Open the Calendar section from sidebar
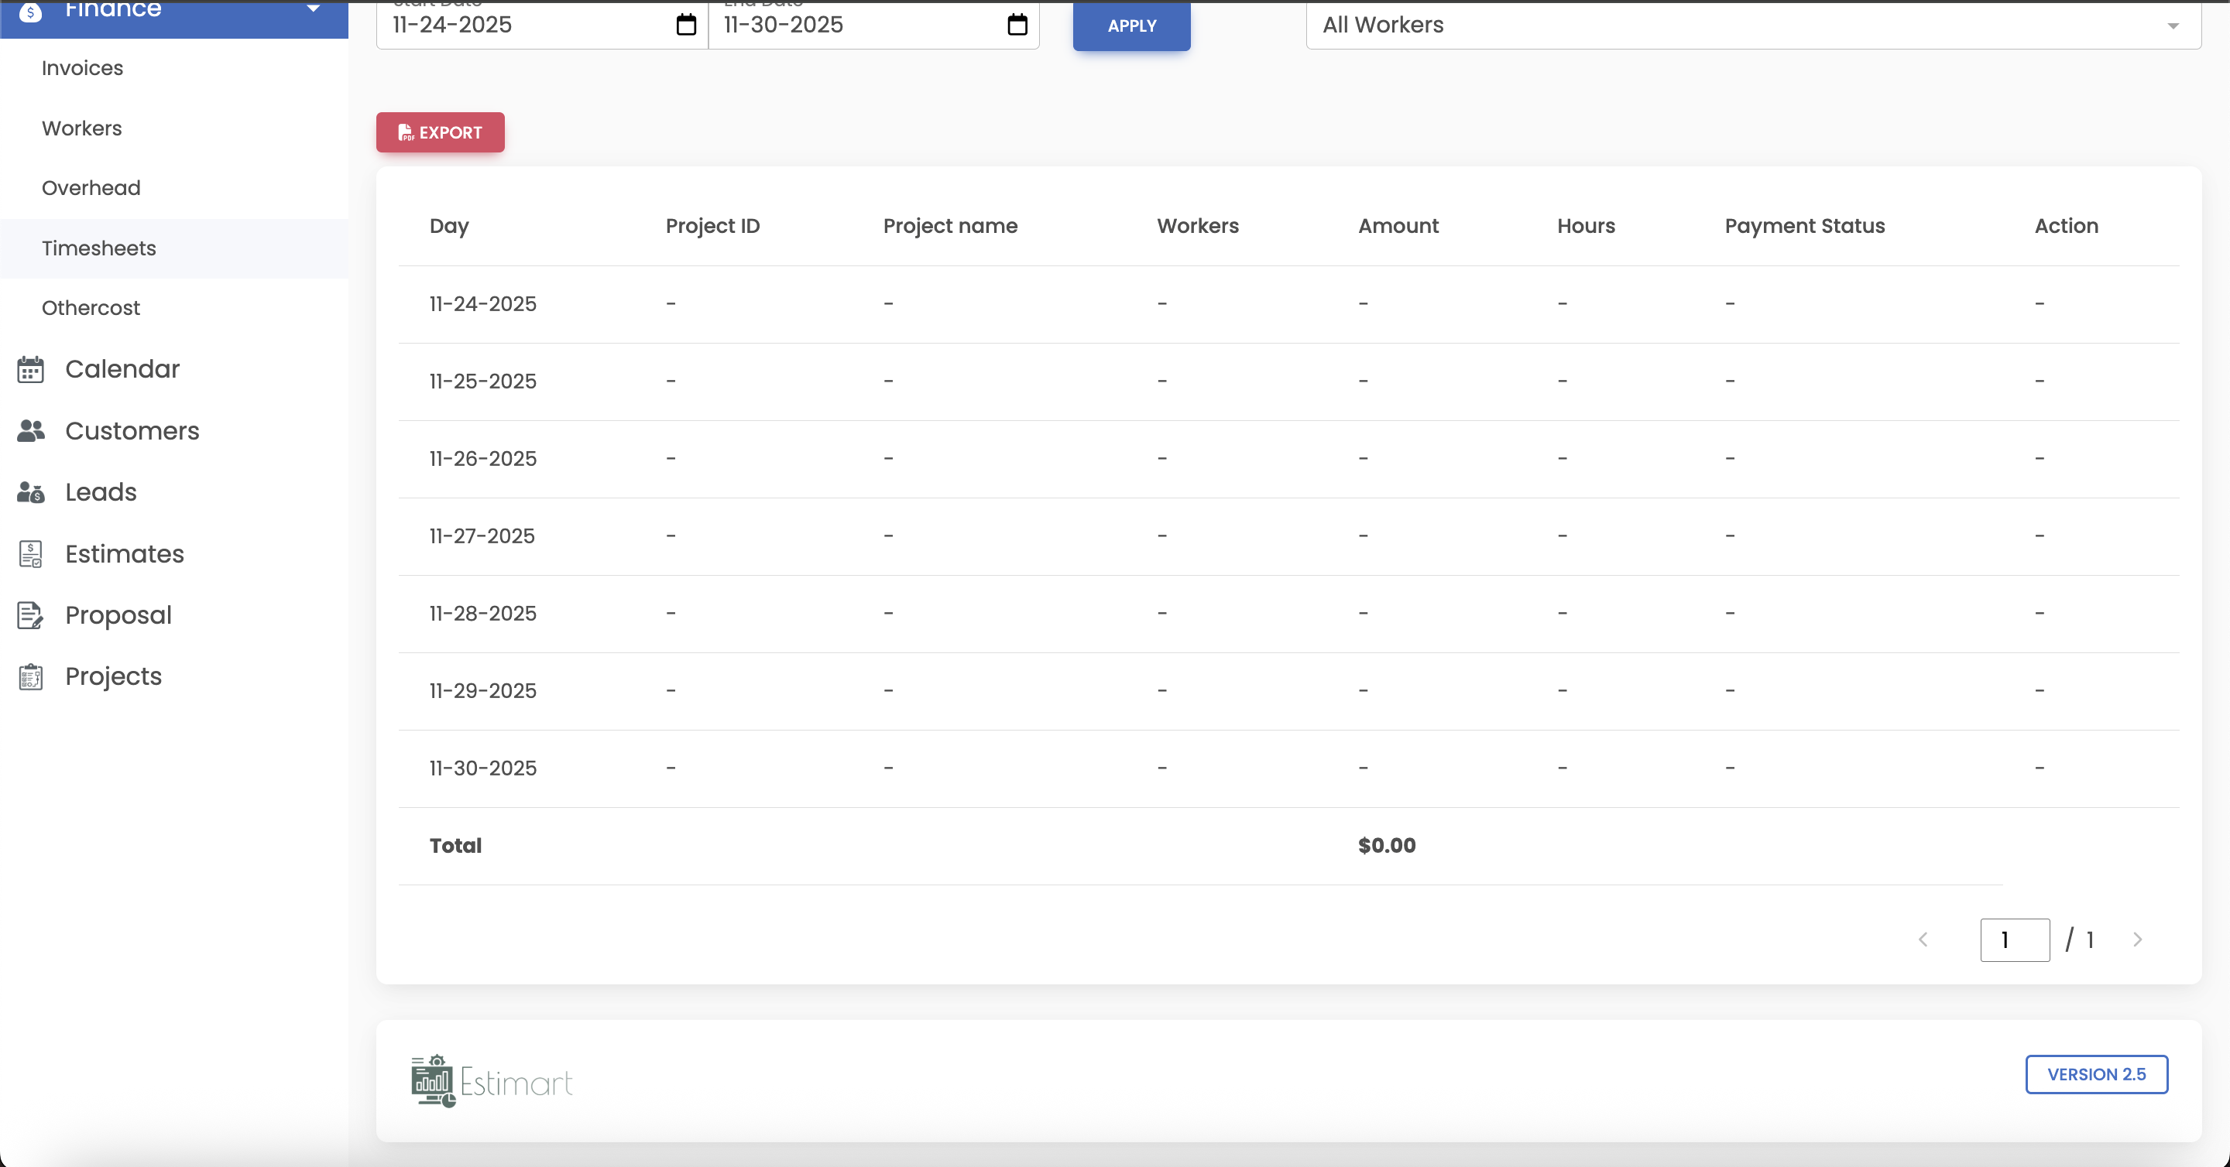Viewport: 2230px width, 1167px height. [31, 368]
